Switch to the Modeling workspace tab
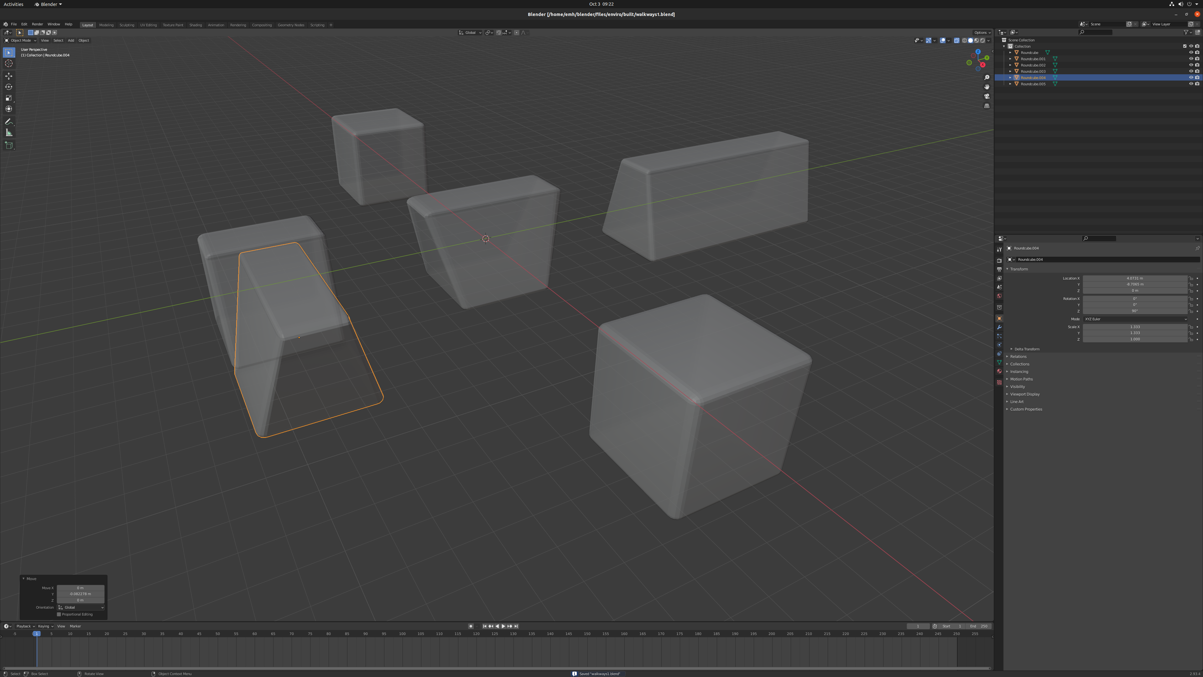The image size is (1203, 677). tap(106, 25)
